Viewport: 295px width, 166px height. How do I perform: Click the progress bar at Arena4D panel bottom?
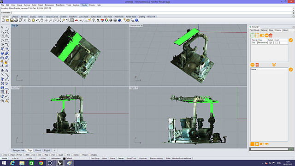(x=269, y=149)
